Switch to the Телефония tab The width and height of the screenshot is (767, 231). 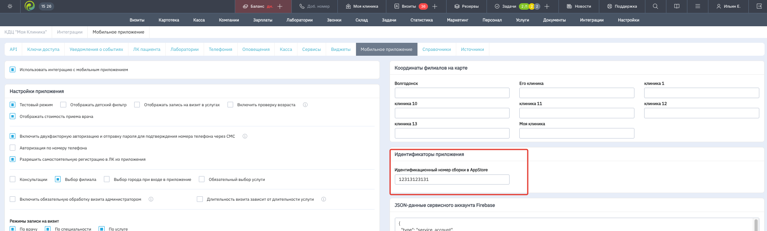click(220, 49)
